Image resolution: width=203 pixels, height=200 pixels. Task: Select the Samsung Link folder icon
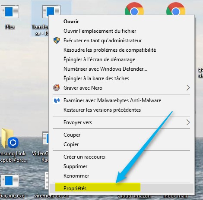click(x=10, y=139)
